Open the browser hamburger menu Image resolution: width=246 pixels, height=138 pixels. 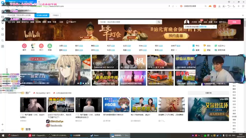point(243,6)
